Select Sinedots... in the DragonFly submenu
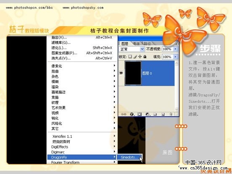The image size is (232, 174). point(129,157)
